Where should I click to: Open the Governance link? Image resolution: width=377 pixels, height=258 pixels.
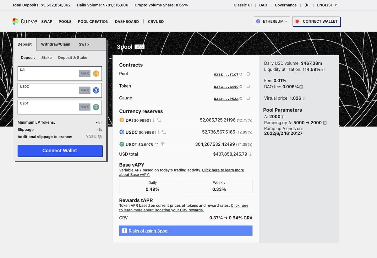[x=286, y=5]
